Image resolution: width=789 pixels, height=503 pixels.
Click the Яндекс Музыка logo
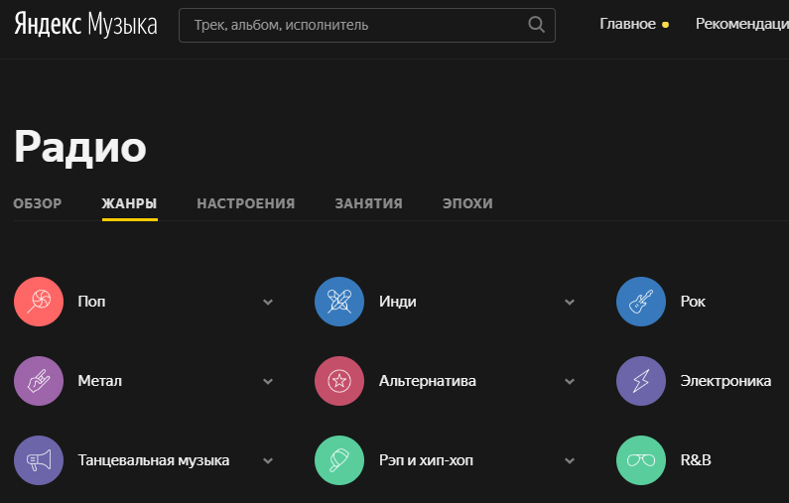85,25
